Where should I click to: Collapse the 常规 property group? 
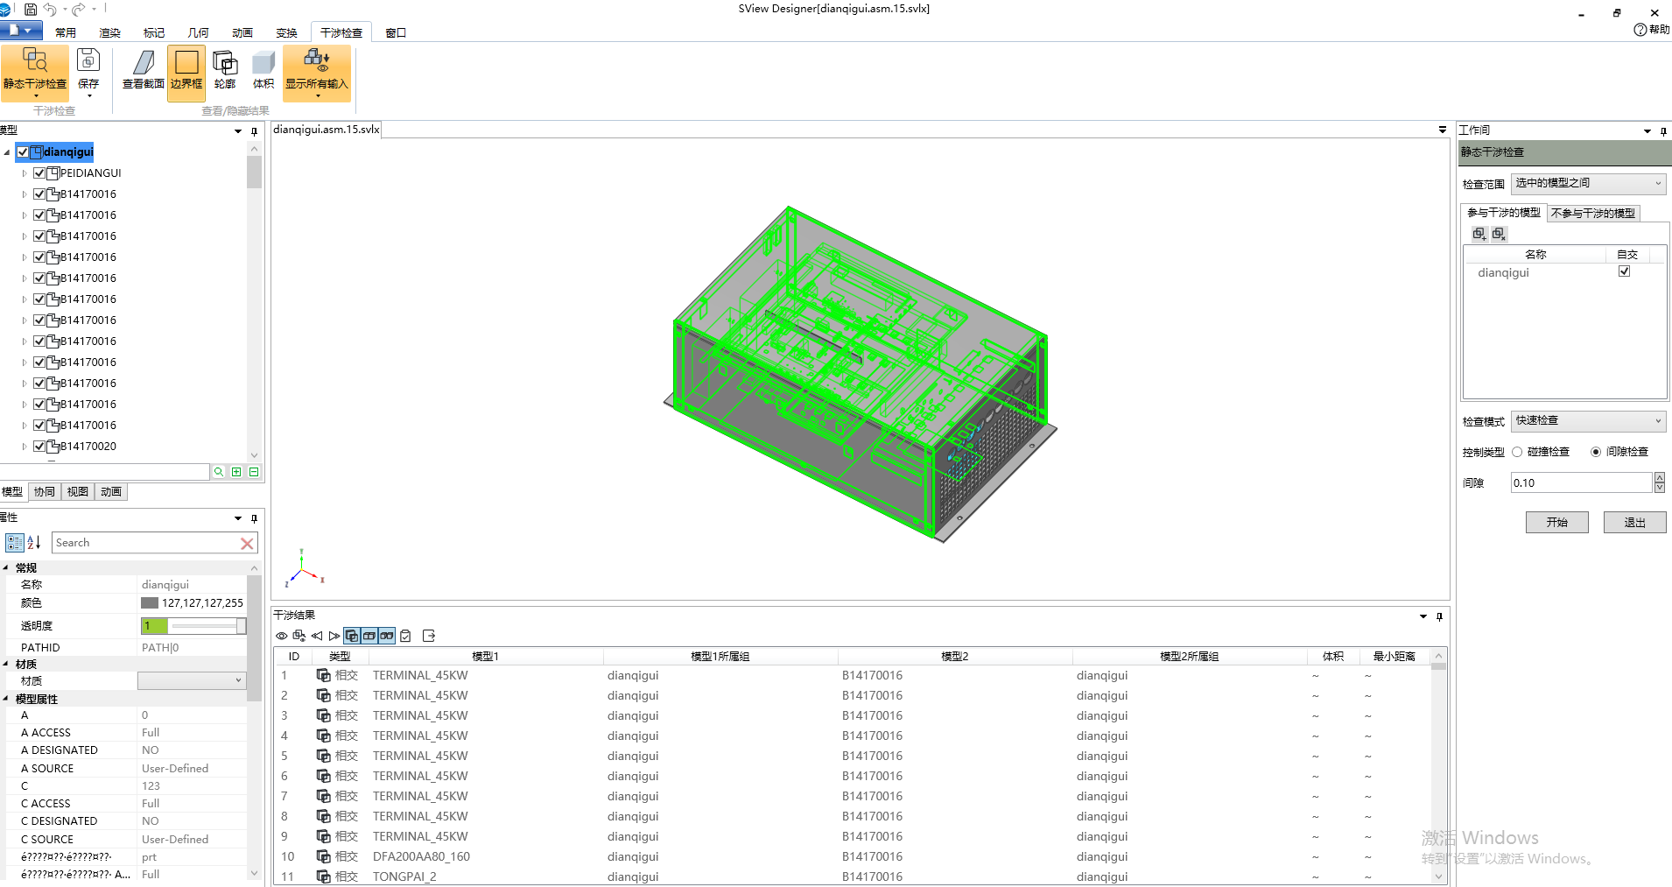[6, 568]
